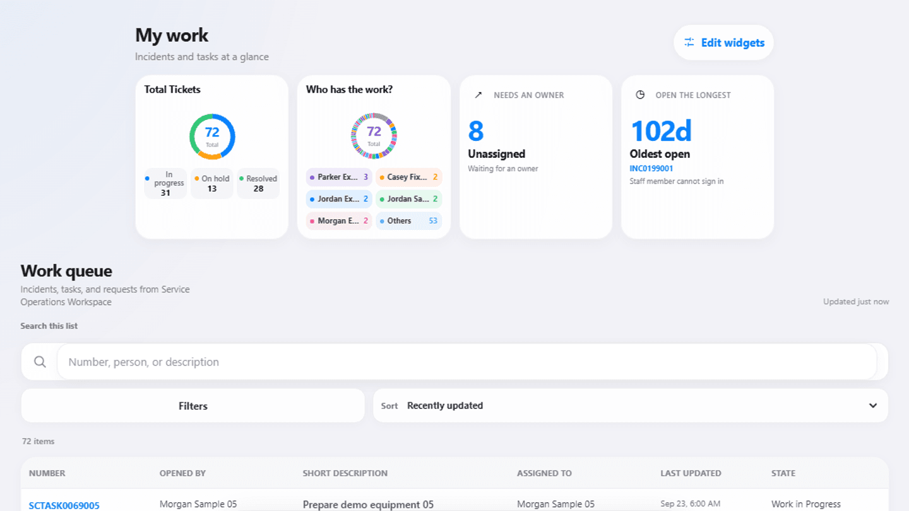Viewport: 909px width, 511px height.
Task: Select the Resolved 28 chip
Action: click(258, 183)
